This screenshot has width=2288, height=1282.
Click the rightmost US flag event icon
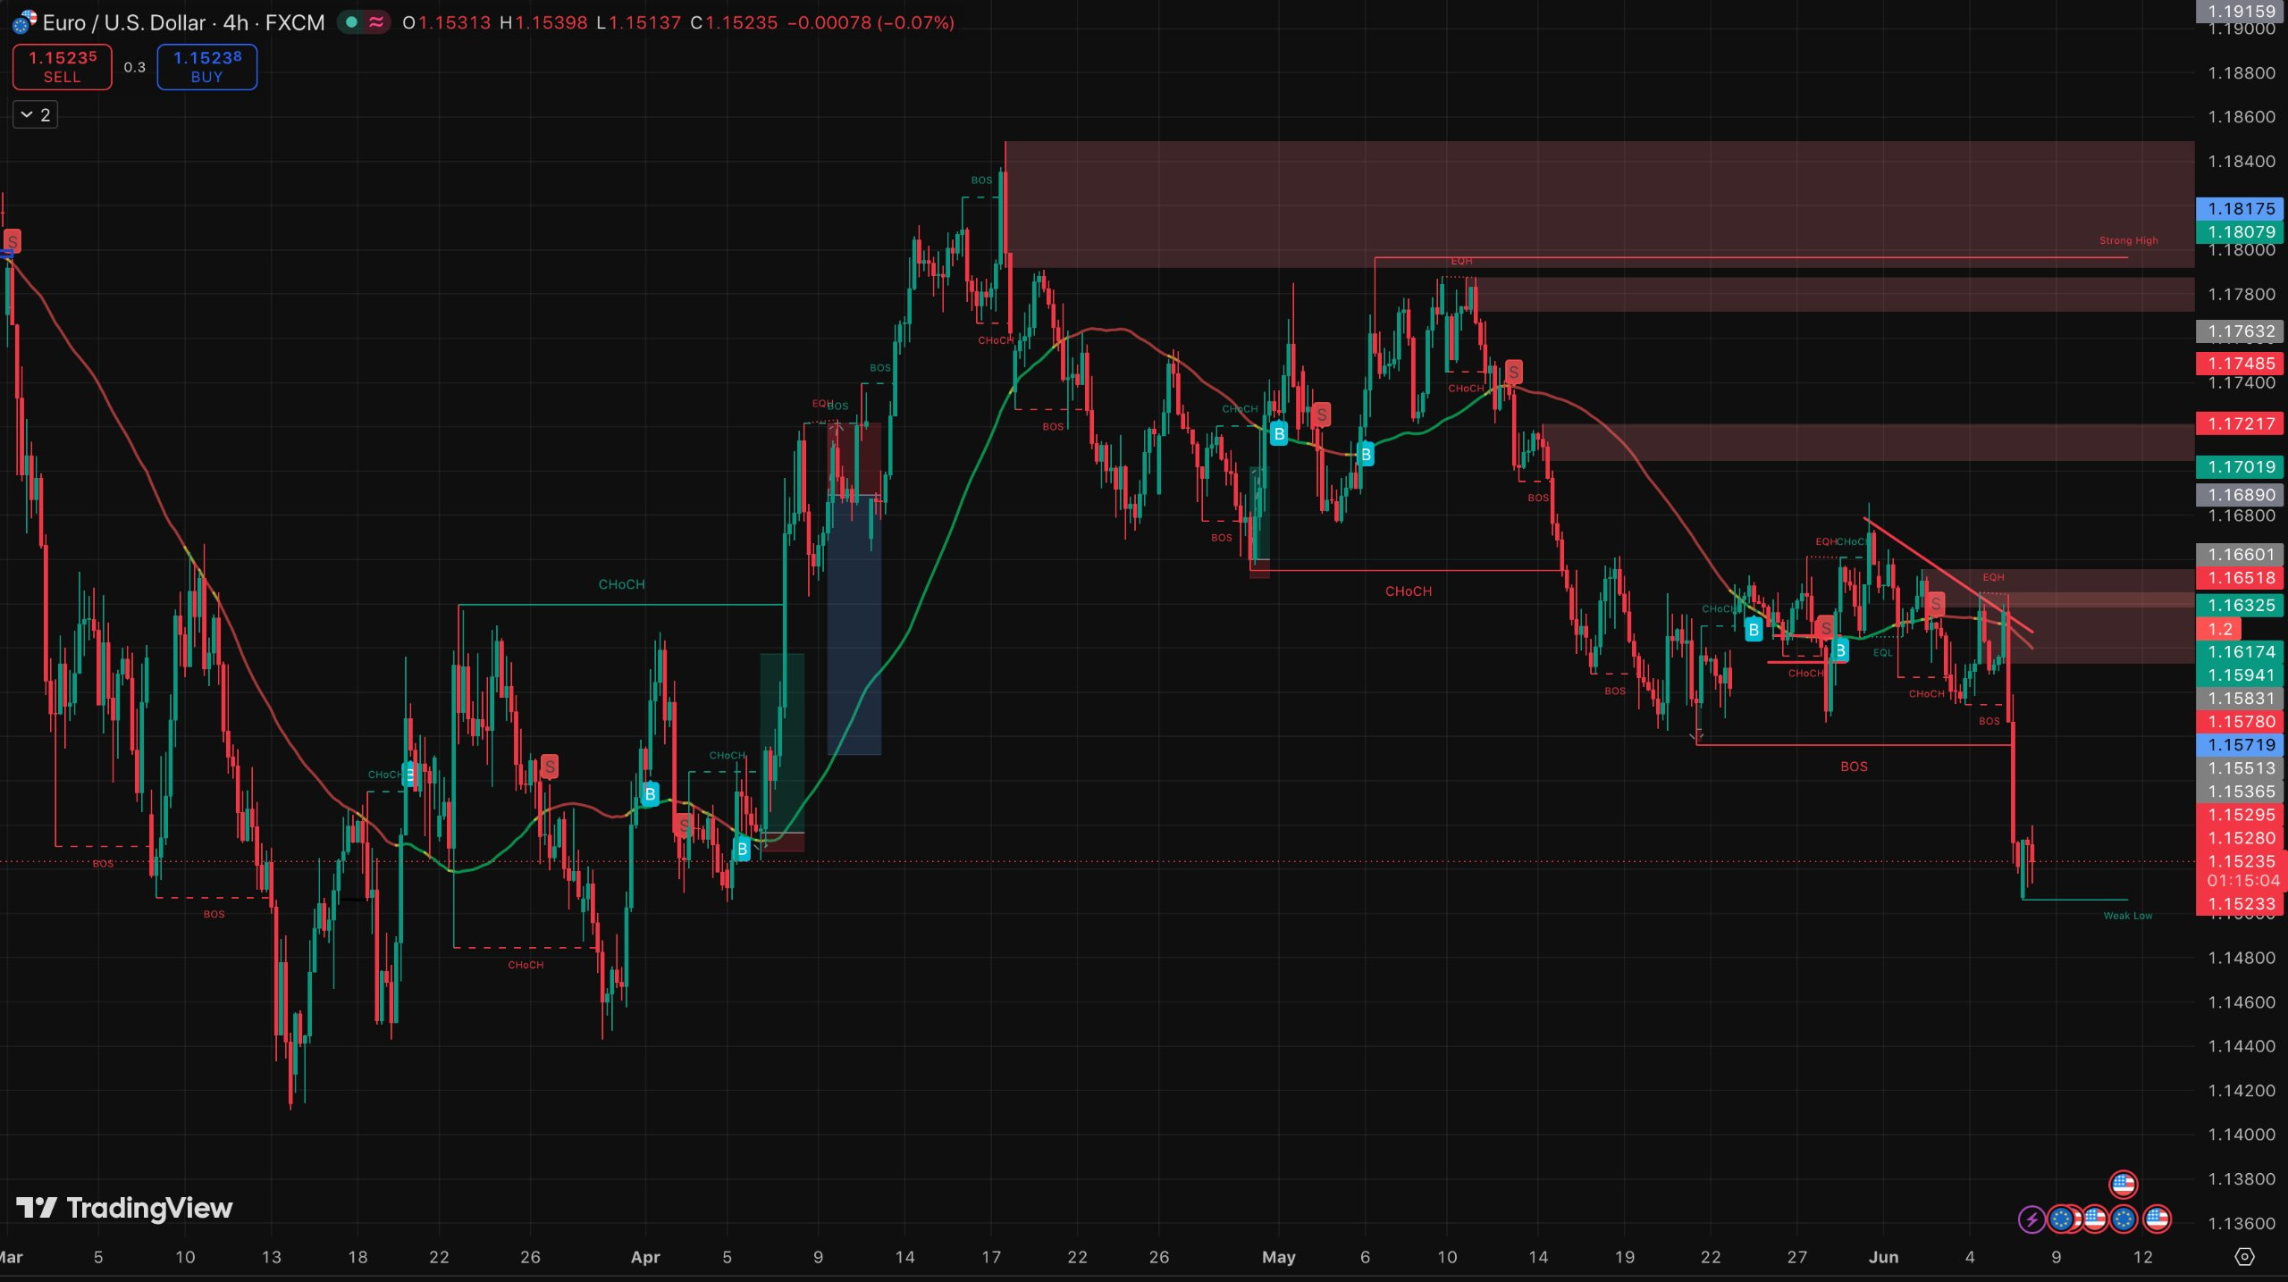point(2157,1219)
